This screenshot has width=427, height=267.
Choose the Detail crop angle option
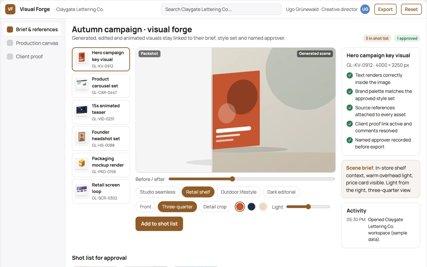215,207
